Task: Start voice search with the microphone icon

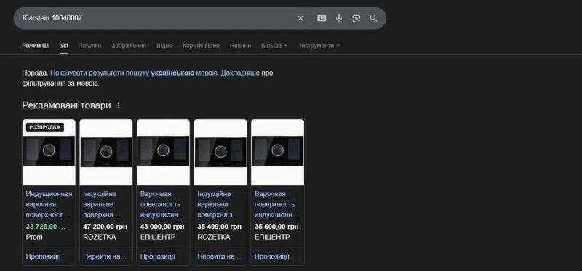Action: pyautogui.click(x=339, y=17)
